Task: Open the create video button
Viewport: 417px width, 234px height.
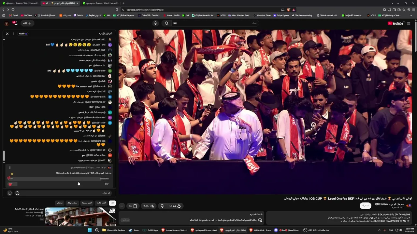Action: tap(27, 23)
